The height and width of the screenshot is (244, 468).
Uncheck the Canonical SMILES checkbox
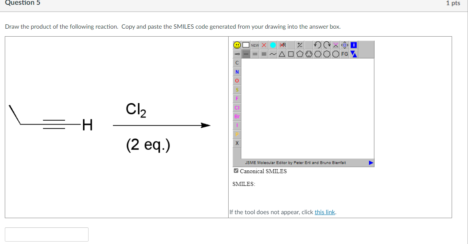[235, 171]
